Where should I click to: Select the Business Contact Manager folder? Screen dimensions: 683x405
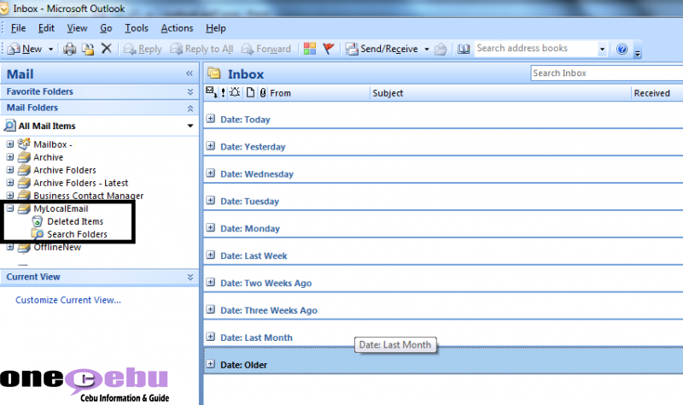pos(89,196)
